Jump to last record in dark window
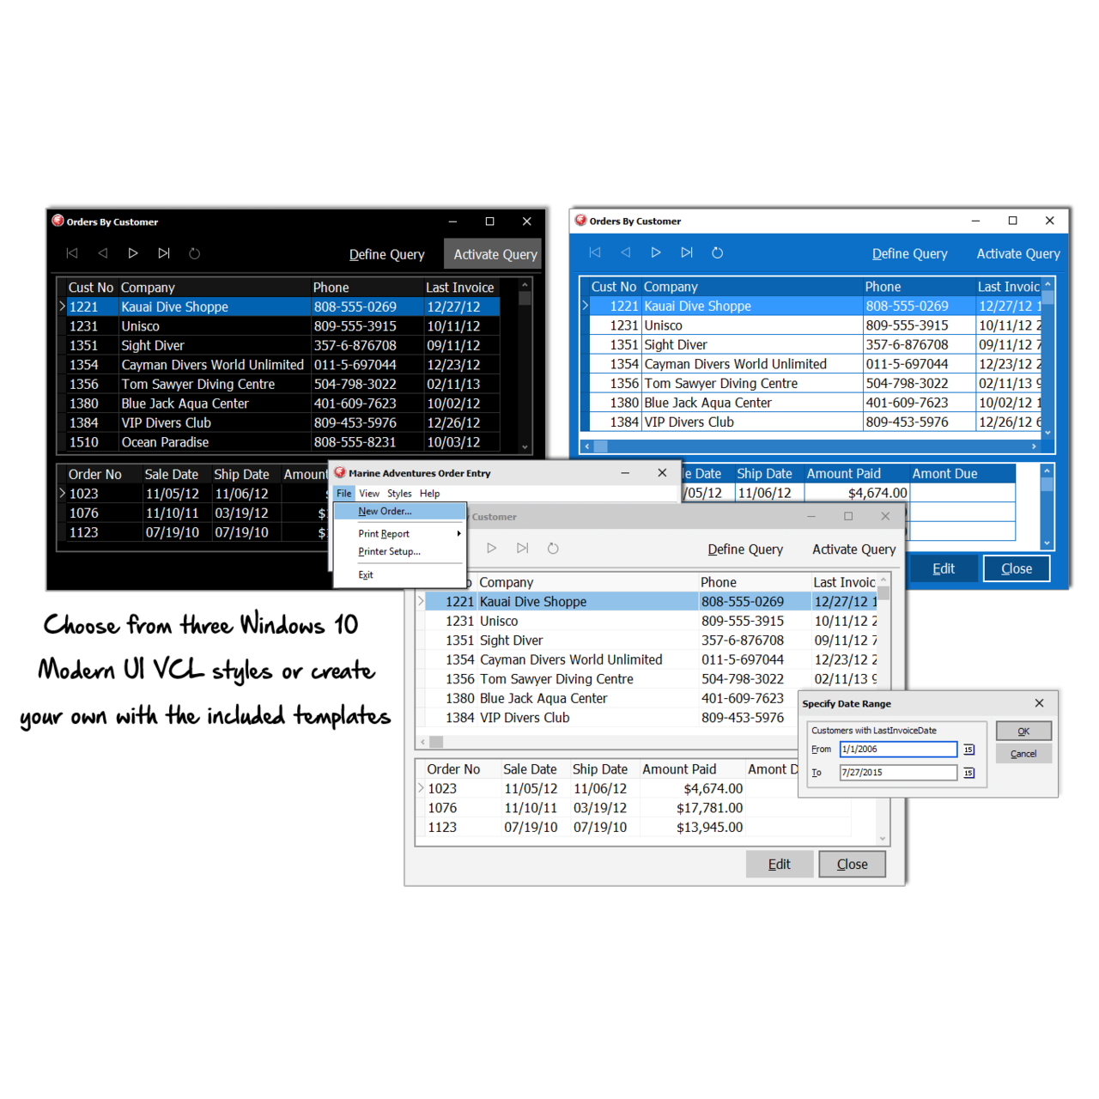Image resolution: width=1099 pixels, height=1099 pixels. [x=164, y=253]
